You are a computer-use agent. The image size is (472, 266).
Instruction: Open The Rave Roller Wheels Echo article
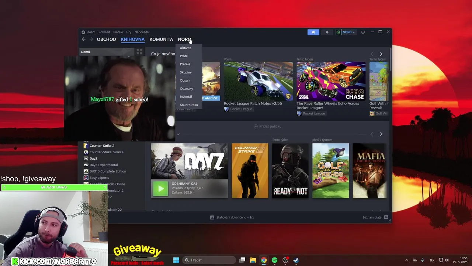coord(328,106)
